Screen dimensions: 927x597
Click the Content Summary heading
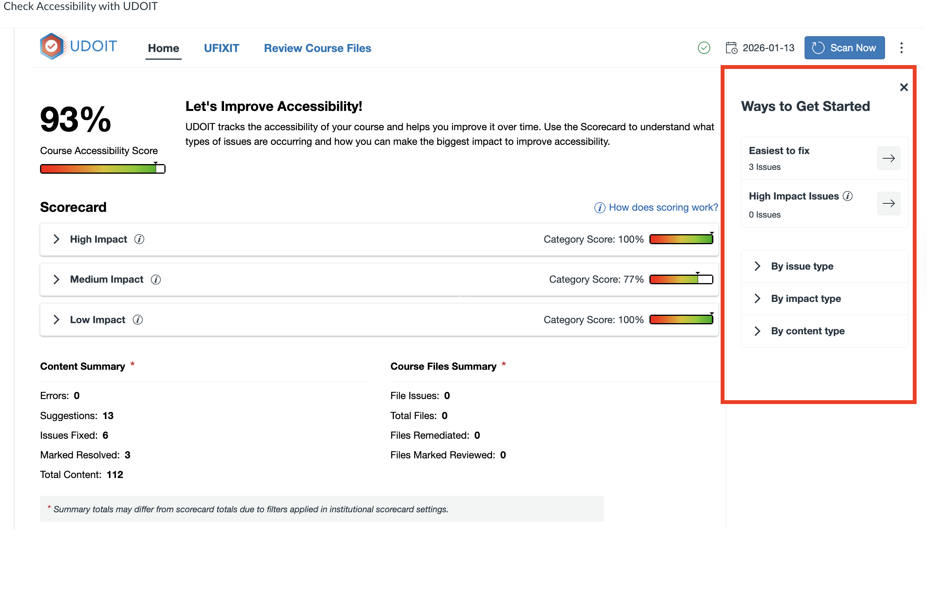tap(82, 366)
